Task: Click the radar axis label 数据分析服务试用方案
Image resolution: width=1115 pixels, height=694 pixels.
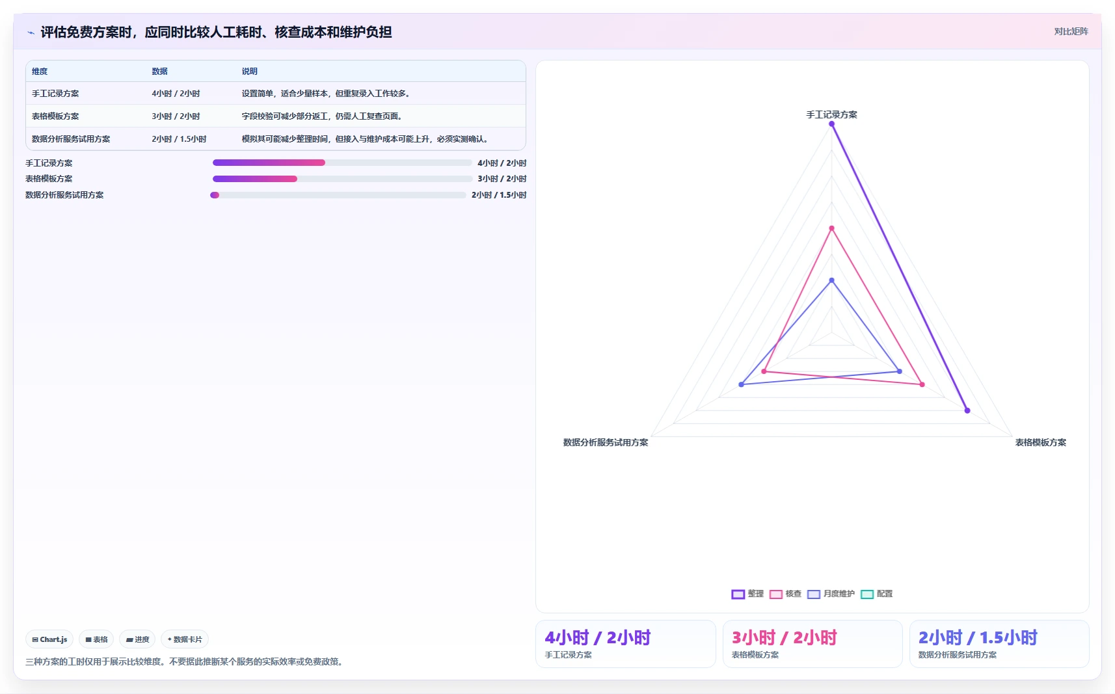Action: coord(605,442)
